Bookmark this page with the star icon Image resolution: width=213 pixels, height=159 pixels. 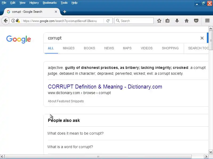click(x=159, y=21)
